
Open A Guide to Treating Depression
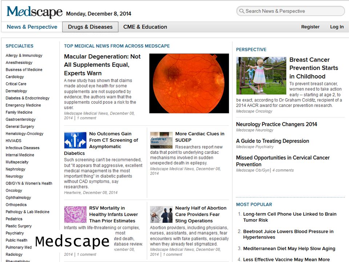pyautogui.click(x=272, y=141)
